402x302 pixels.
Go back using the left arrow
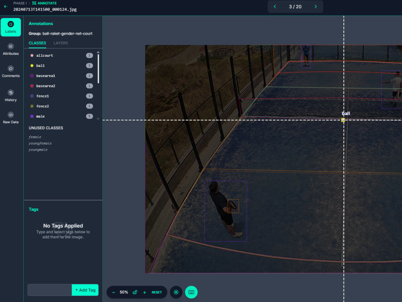click(6, 6)
